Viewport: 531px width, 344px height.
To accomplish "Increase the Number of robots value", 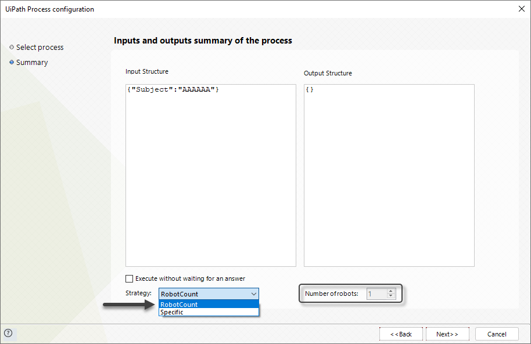I will click(391, 291).
